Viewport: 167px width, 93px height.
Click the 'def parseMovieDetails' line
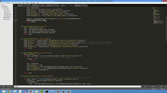point(34,26)
